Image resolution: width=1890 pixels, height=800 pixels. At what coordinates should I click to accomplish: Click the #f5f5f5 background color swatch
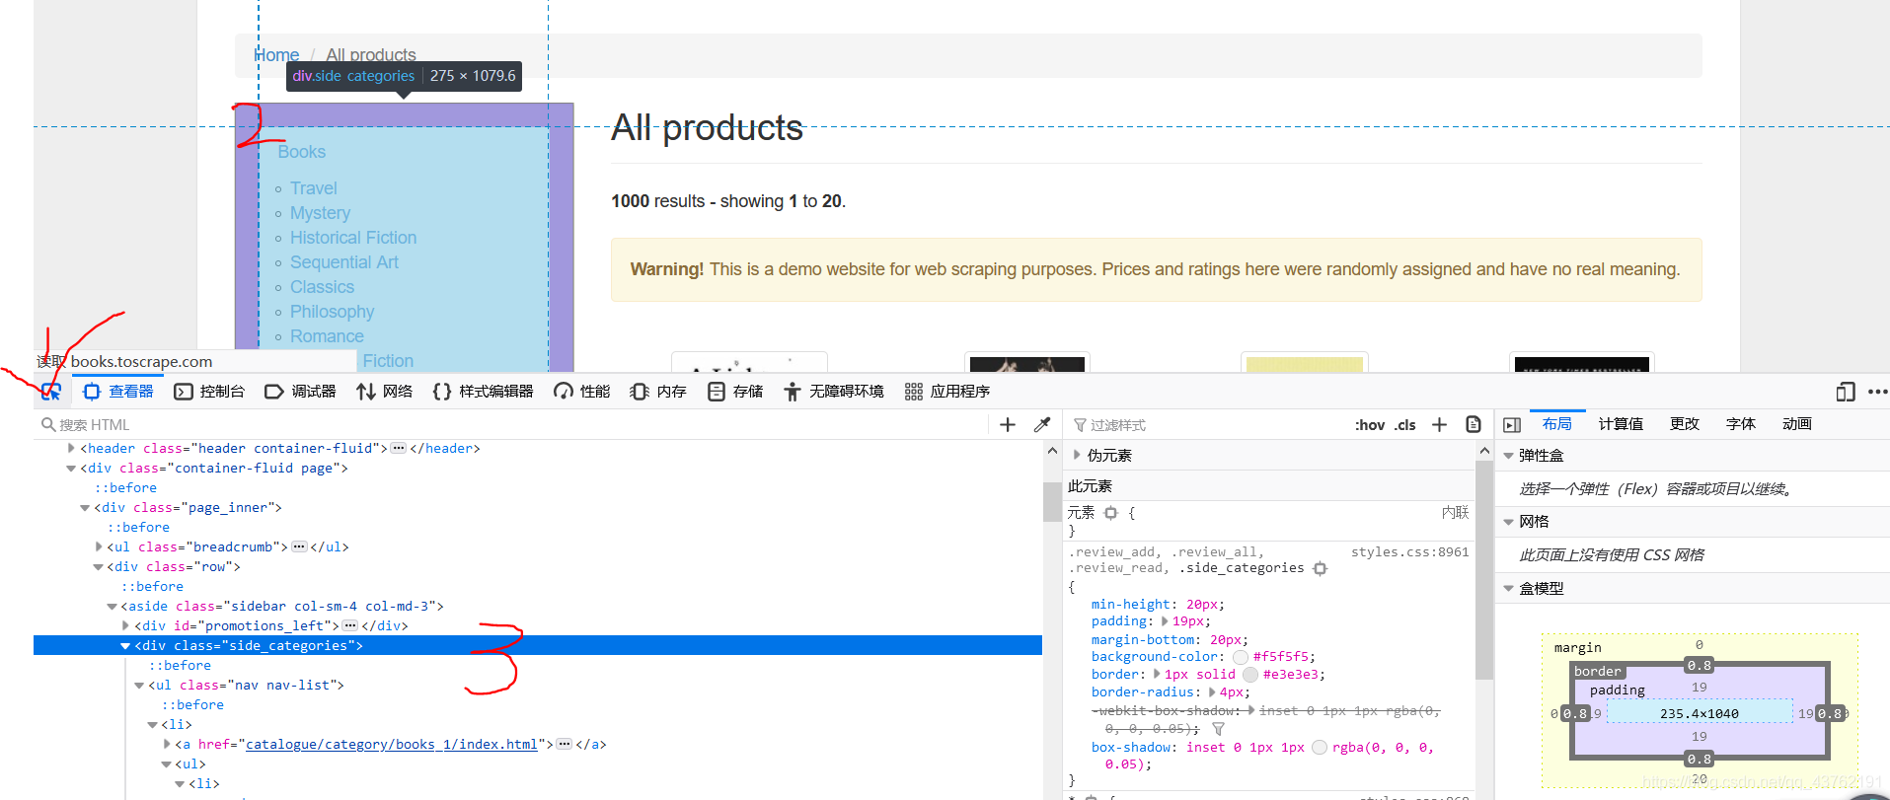tap(1241, 657)
